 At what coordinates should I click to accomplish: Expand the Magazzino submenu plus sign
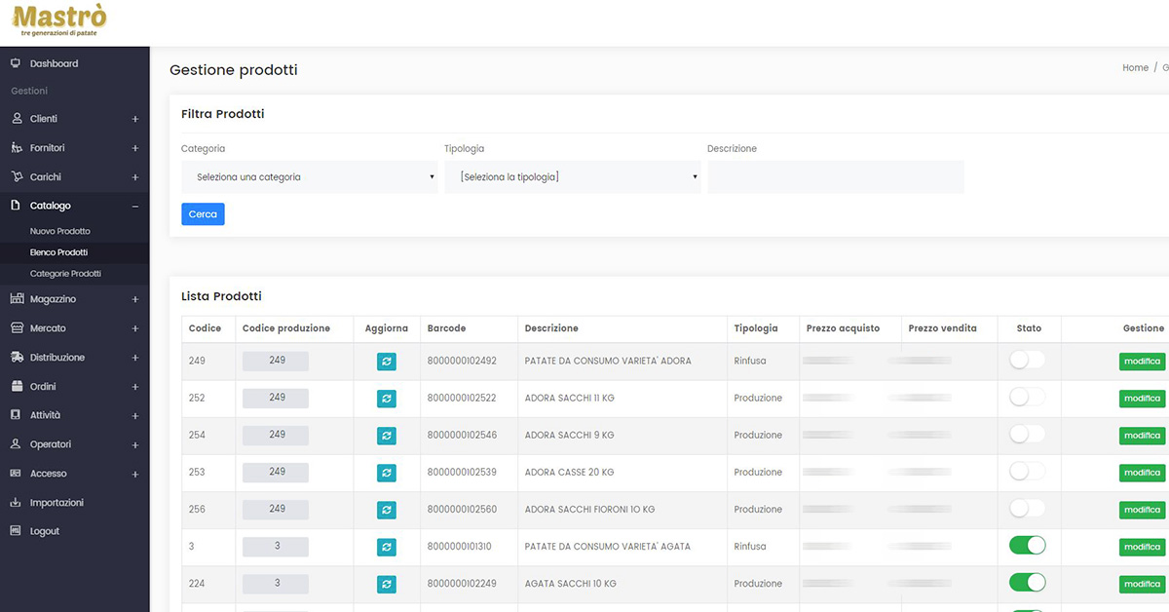tap(135, 299)
